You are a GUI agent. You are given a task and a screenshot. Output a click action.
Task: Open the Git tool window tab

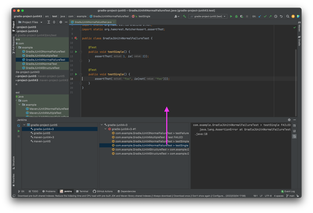[21, 191]
